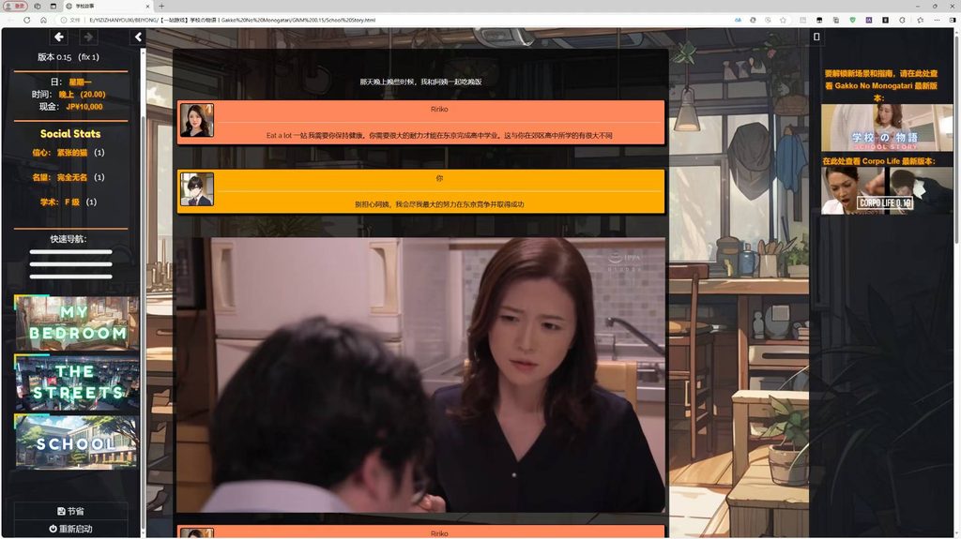Click the 信心 confidence stat
The width and height of the screenshot is (961, 539).
click(x=68, y=153)
